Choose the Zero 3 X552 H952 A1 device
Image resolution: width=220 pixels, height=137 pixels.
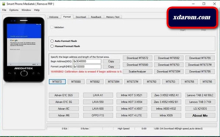point(166,95)
